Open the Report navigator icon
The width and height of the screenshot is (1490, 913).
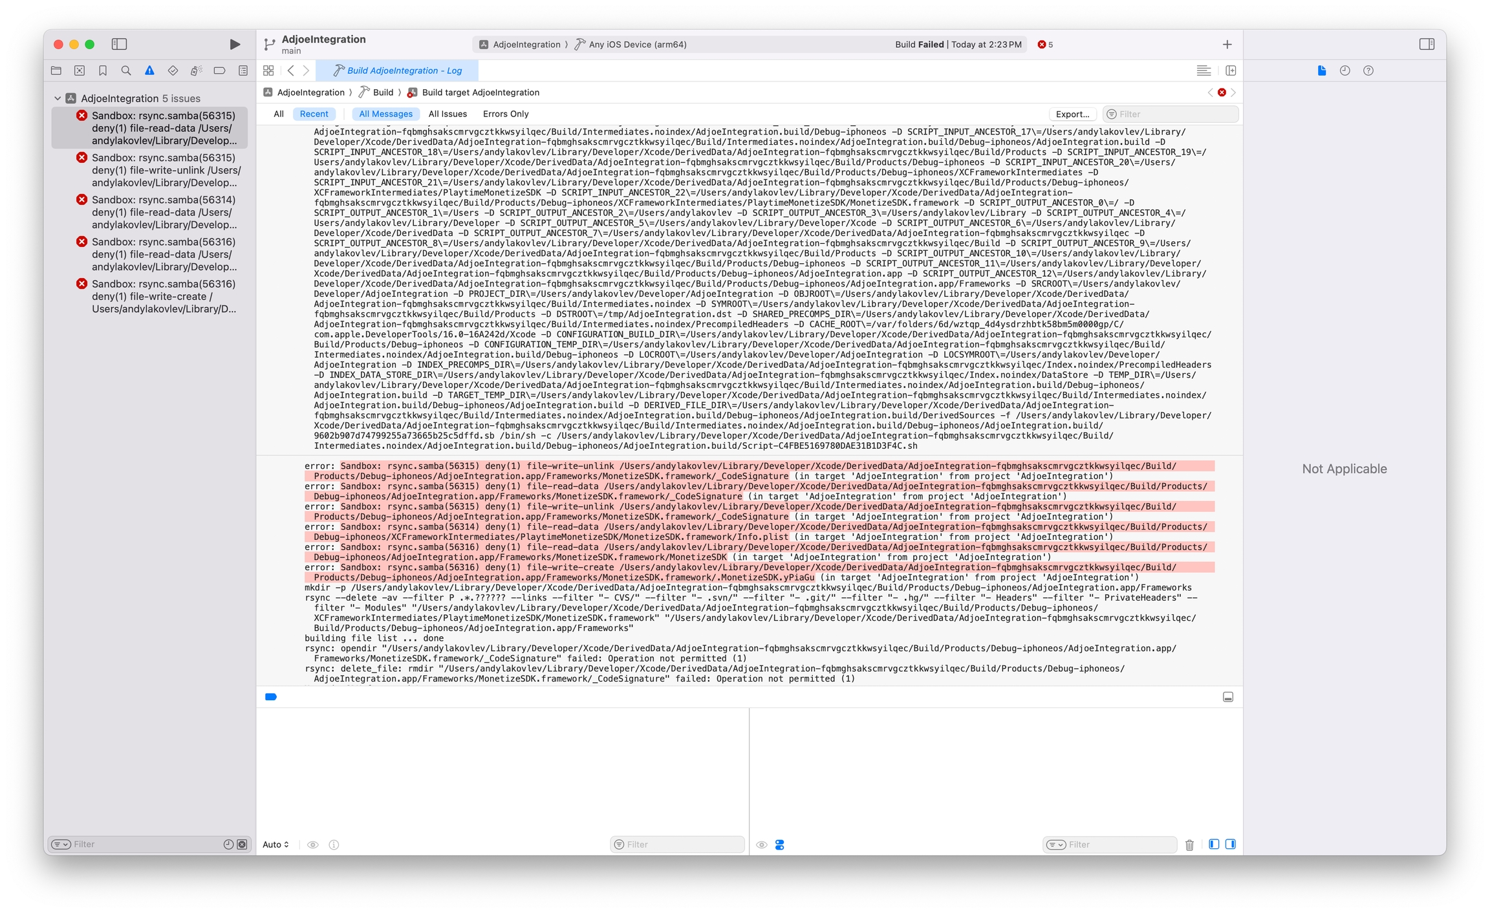tap(243, 70)
